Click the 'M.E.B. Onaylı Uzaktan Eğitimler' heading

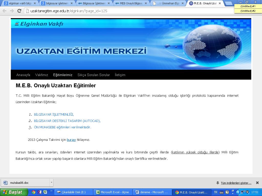[x=56, y=85]
